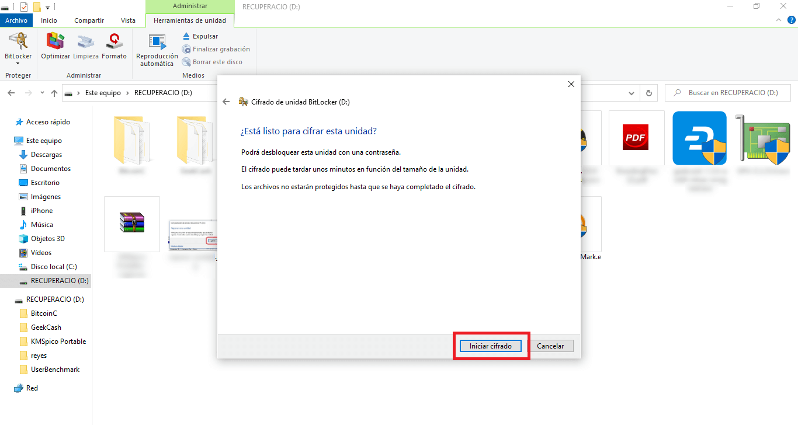Open recent locations dropdown arrow
This screenshot has height=425, width=798.
[x=42, y=93]
